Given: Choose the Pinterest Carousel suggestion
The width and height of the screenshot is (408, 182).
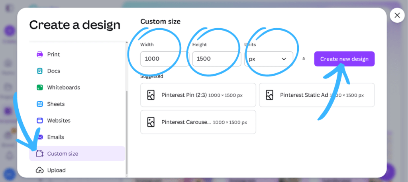Looking at the screenshot, I should pos(198,122).
